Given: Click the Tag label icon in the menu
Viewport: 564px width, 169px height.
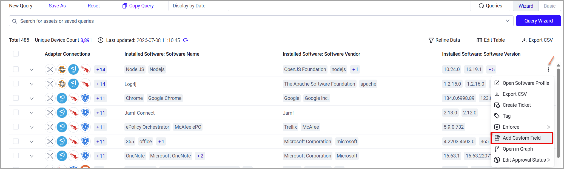Looking at the screenshot, I should click(x=497, y=116).
